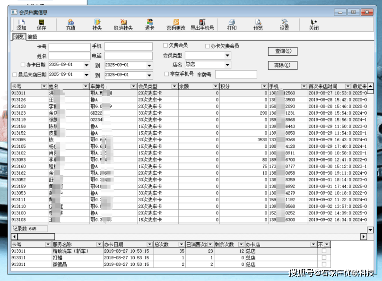Open 密码更改 (Change password) tool
Image resolution: width=382 pixels, height=281 pixels.
coord(176,25)
